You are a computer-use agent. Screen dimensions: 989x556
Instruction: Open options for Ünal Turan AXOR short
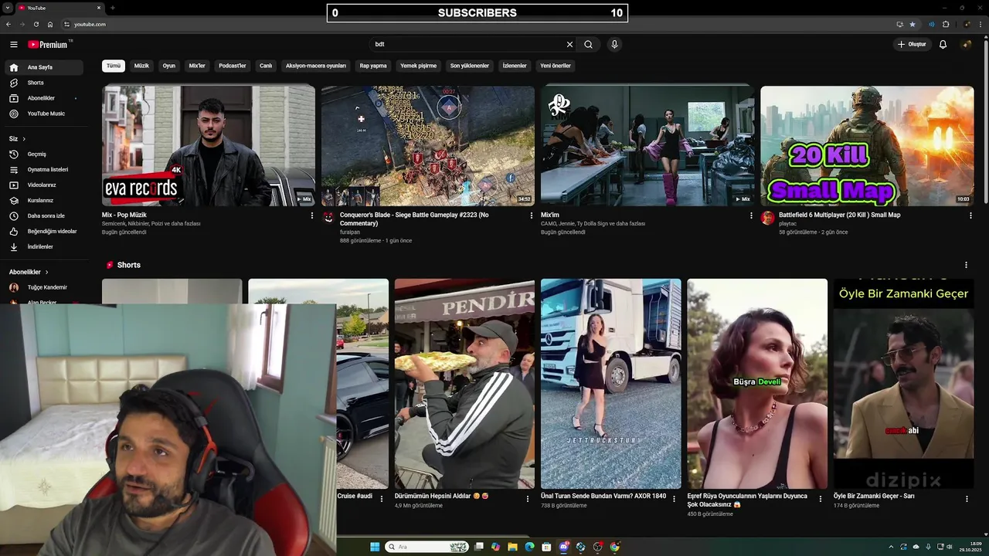[x=674, y=499]
